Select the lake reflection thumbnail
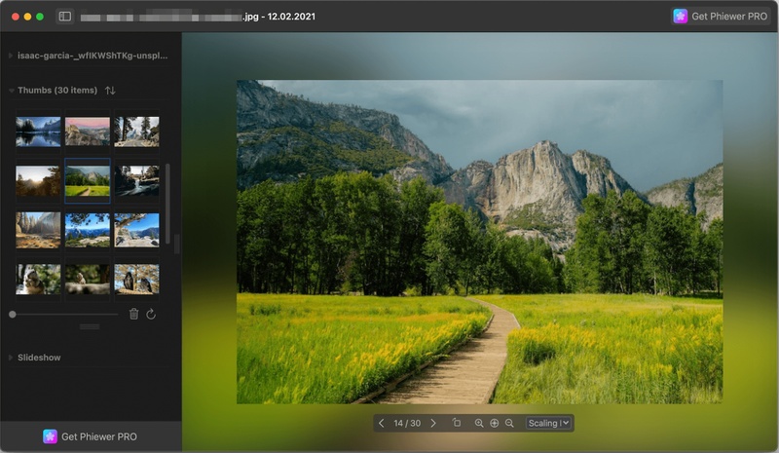 [x=38, y=132]
